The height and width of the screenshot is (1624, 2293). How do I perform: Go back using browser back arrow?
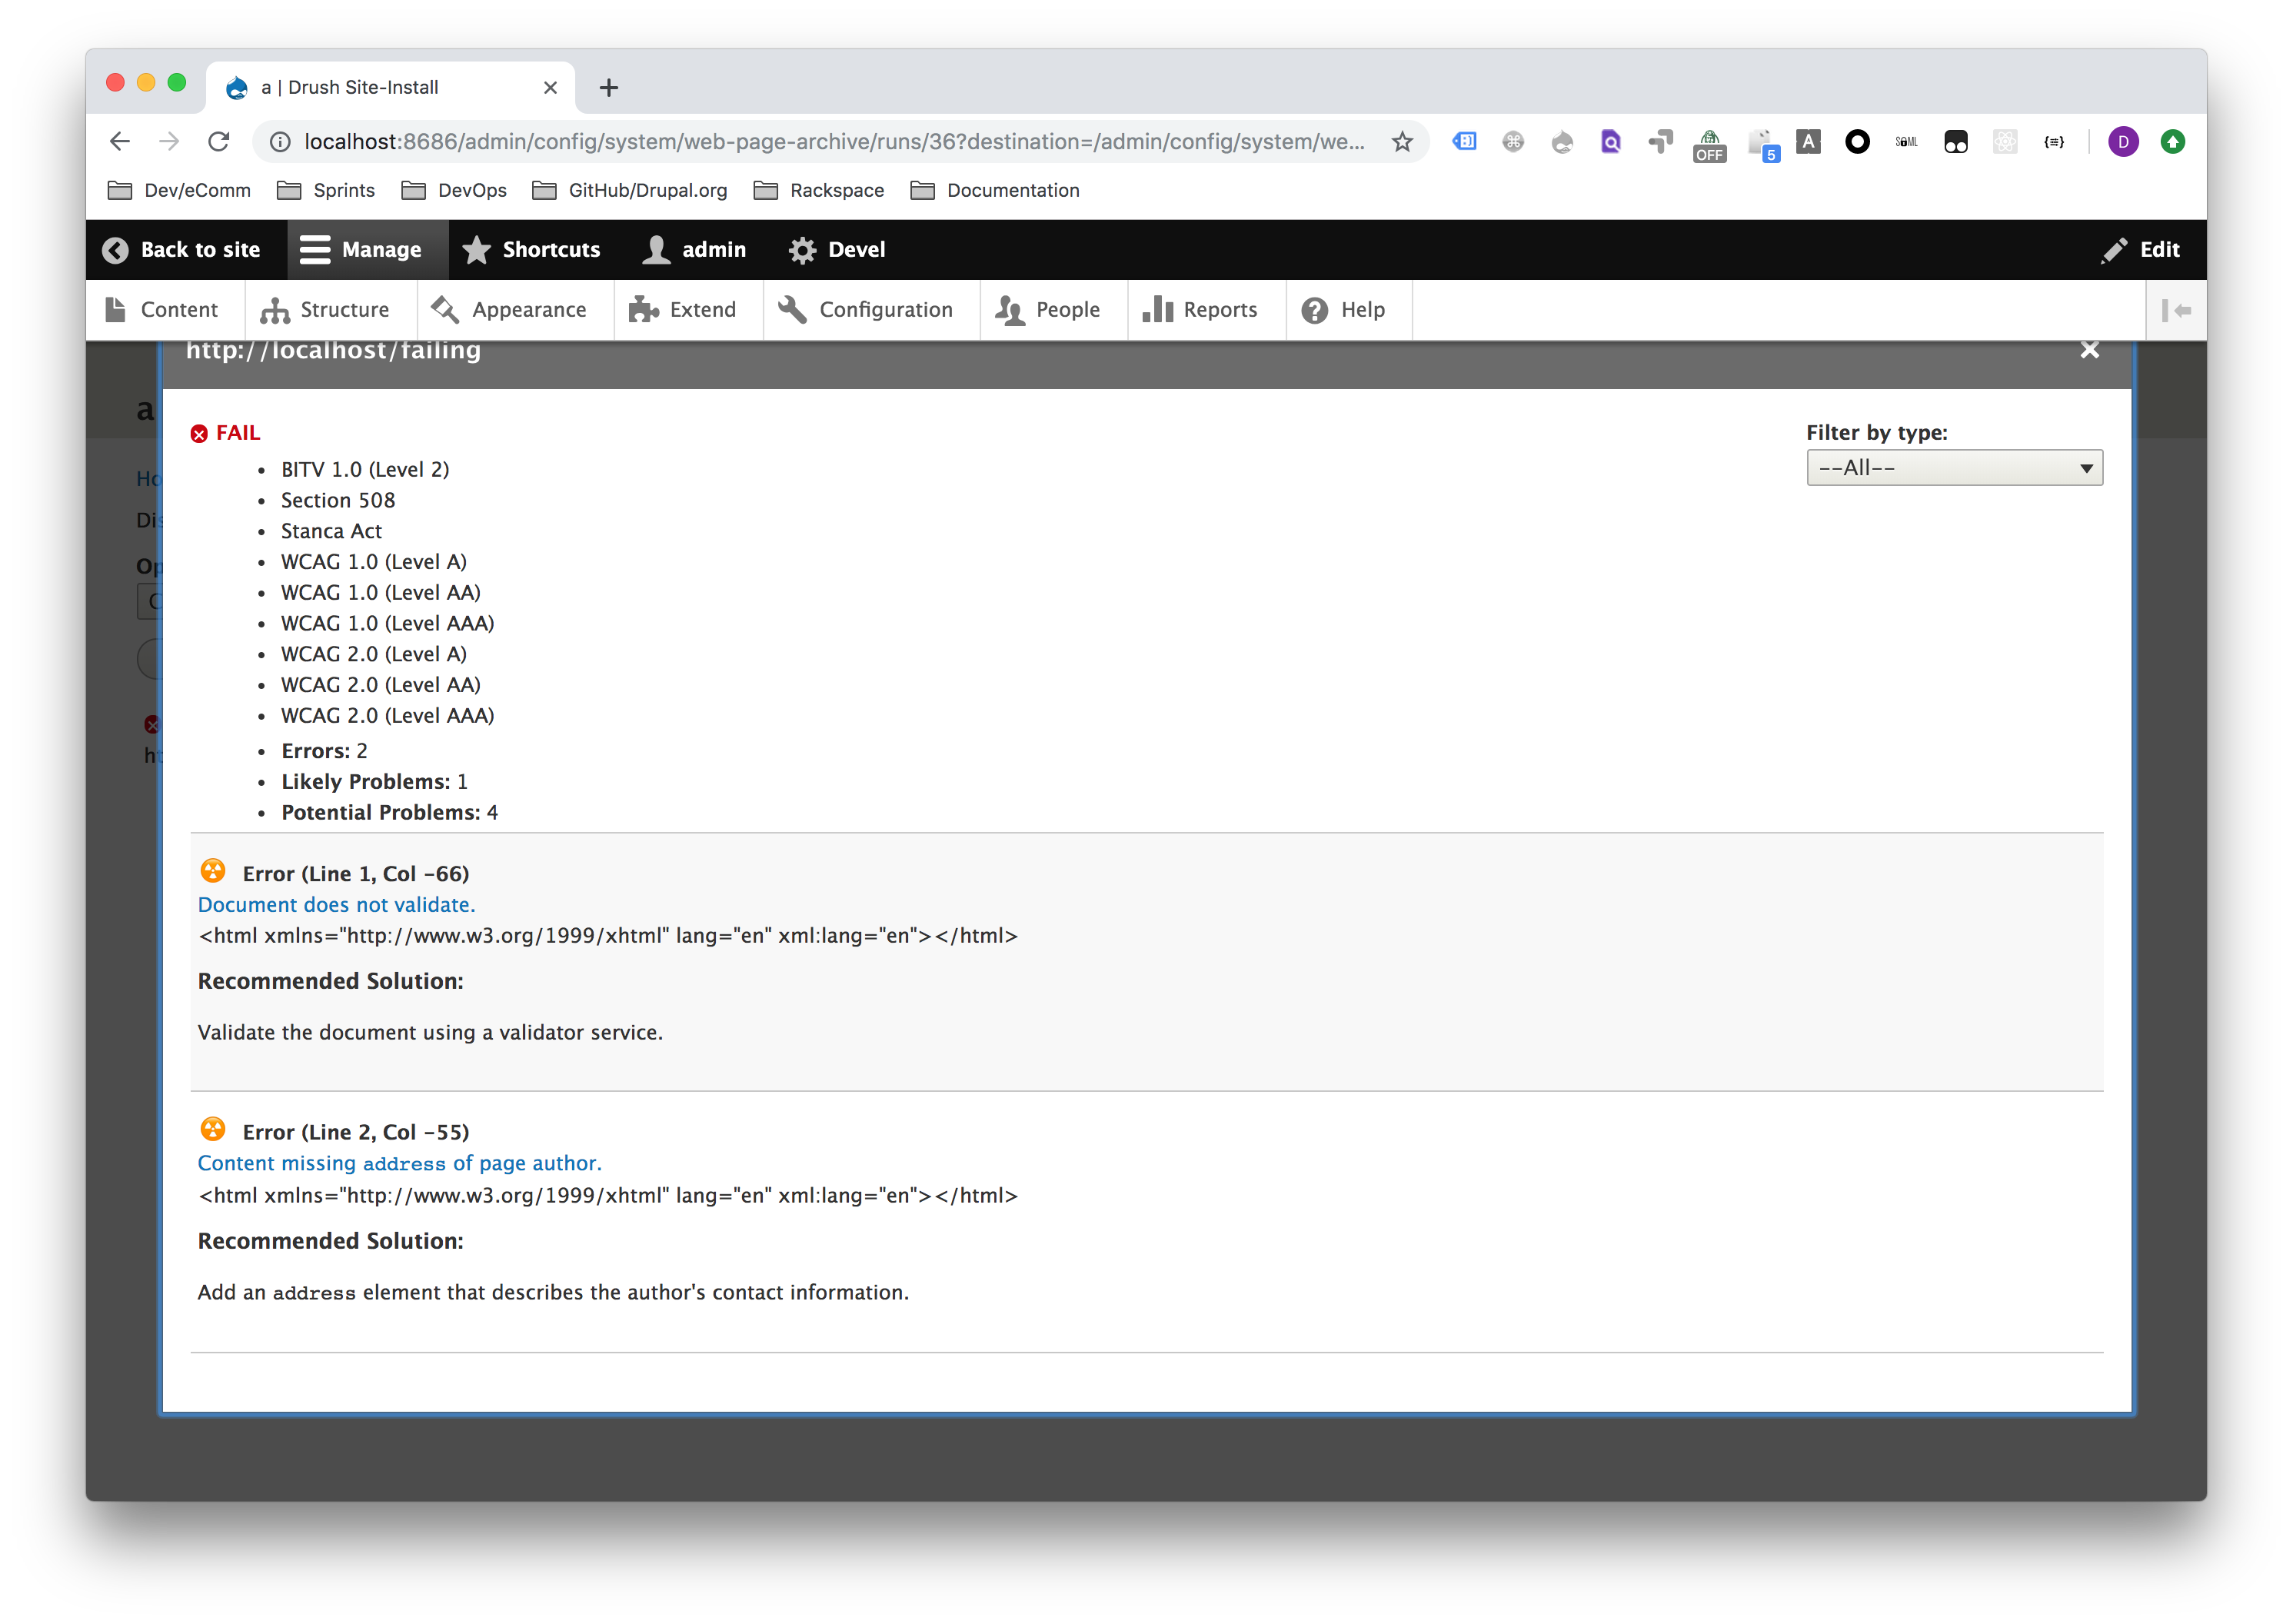pos(120,142)
